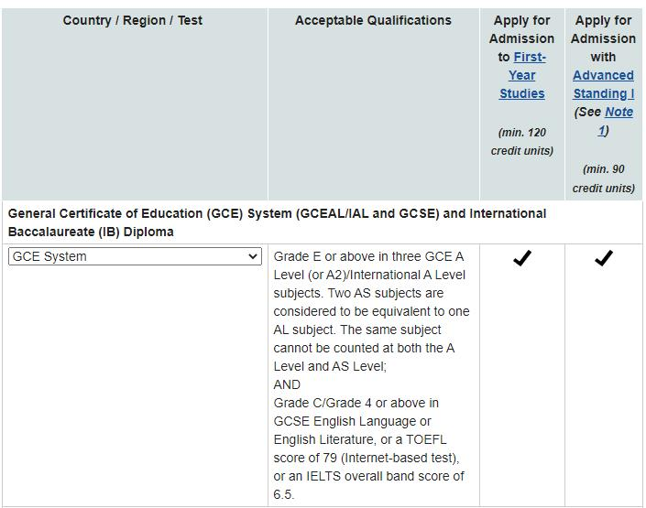Click the '(min. 90 credit units)' note
646x508 pixels.
click(x=603, y=178)
